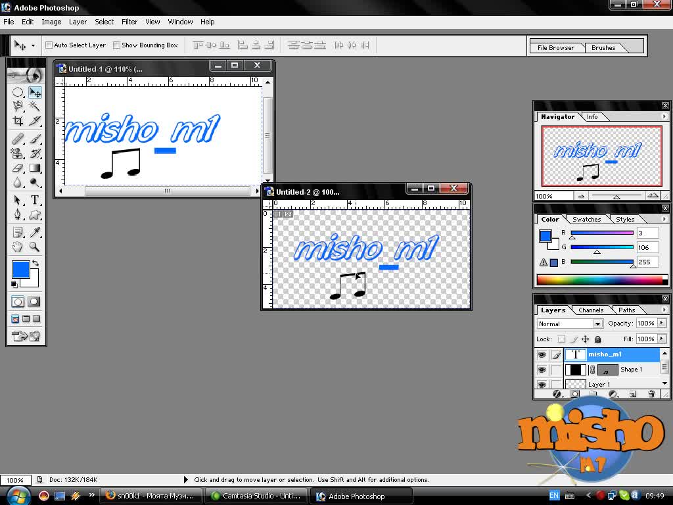The width and height of the screenshot is (673, 505).
Task: Pick the Zoom tool
Action: pyautogui.click(x=34, y=247)
